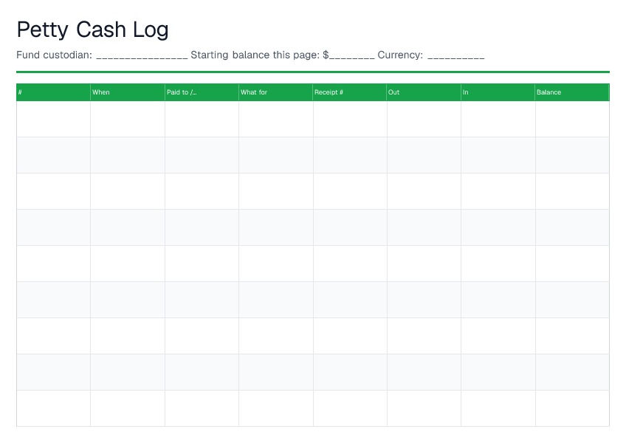The height and width of the screenshot is (443, 626).
Task: Select the 'When' column header
Action: 128,92
